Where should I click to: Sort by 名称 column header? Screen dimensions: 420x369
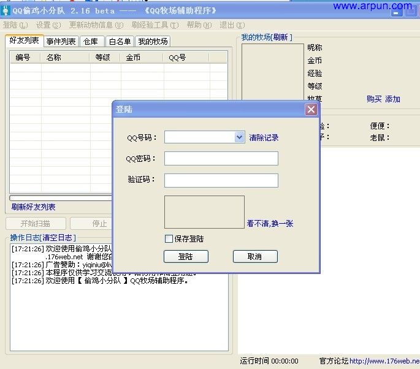click(65, 57)
